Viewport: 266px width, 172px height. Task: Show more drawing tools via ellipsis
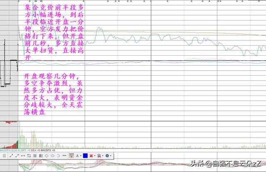(64, 156)
